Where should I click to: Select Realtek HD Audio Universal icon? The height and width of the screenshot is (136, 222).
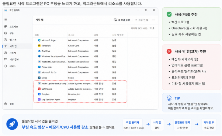pos(39,62)
